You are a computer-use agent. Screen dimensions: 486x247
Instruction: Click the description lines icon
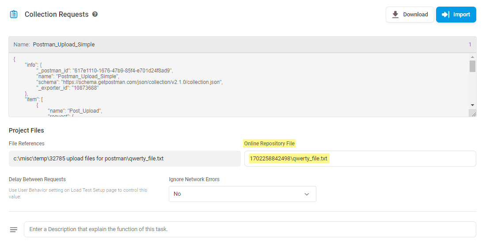14,230
